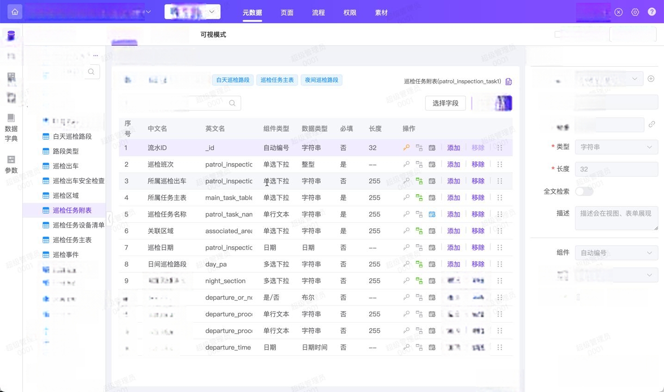Screen dimensions: 664x392
Task: Collapse the left panel via handle arrow
Action: point(109,218)
